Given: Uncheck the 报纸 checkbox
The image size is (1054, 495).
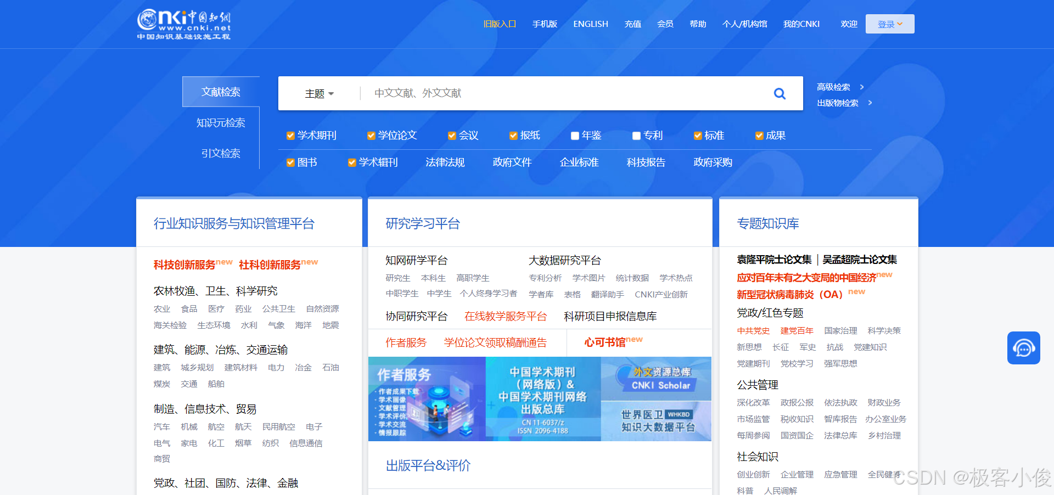Looking at the screenshot, I should [513, 136].
